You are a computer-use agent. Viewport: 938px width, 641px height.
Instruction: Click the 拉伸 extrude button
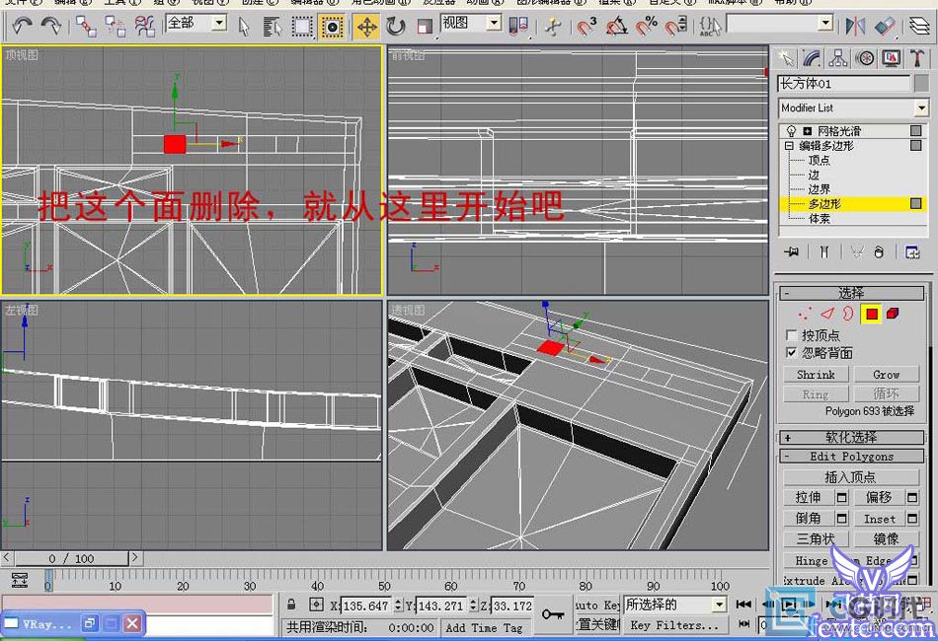click(809, 497)
